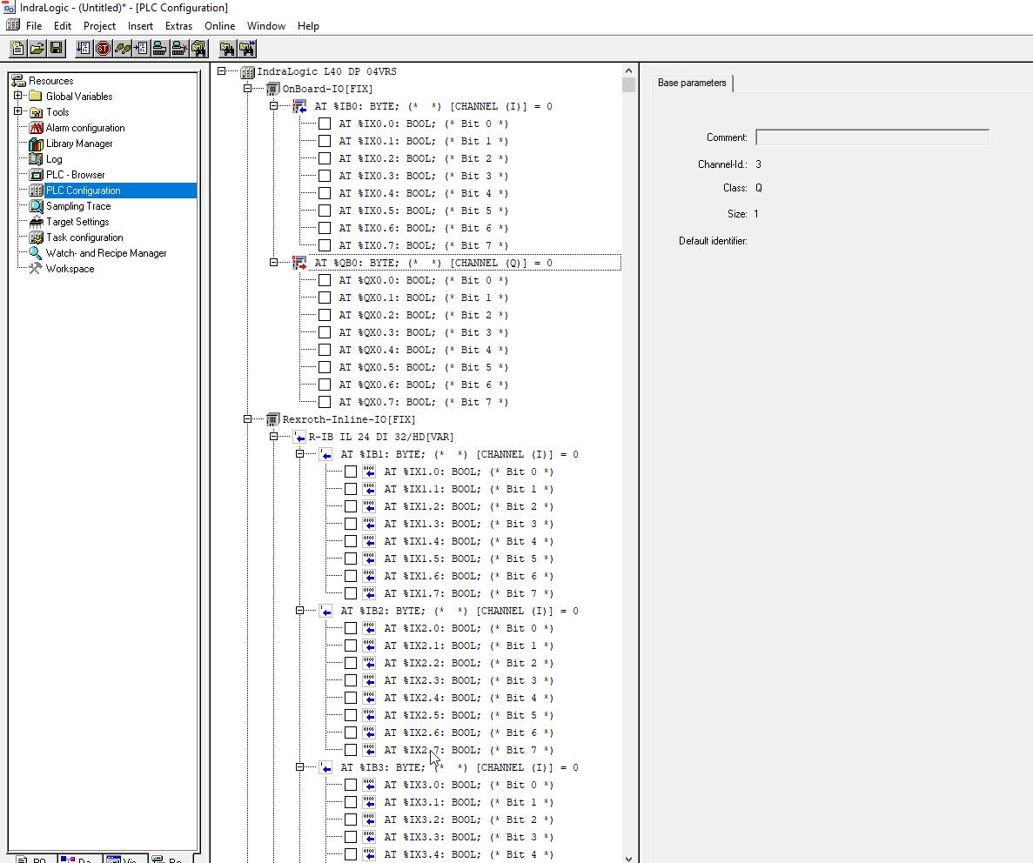Tick the checkbox for %IX1.2 Bit 2
This screenshot has width=1033, height=863.
pos(351,506)
